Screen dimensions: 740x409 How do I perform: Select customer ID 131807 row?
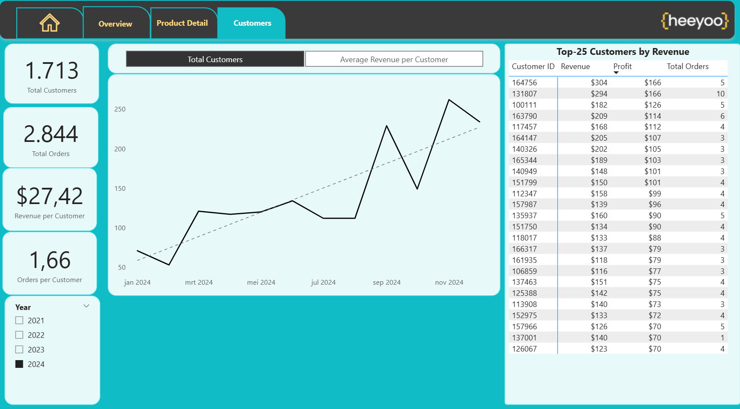[618, 93]
